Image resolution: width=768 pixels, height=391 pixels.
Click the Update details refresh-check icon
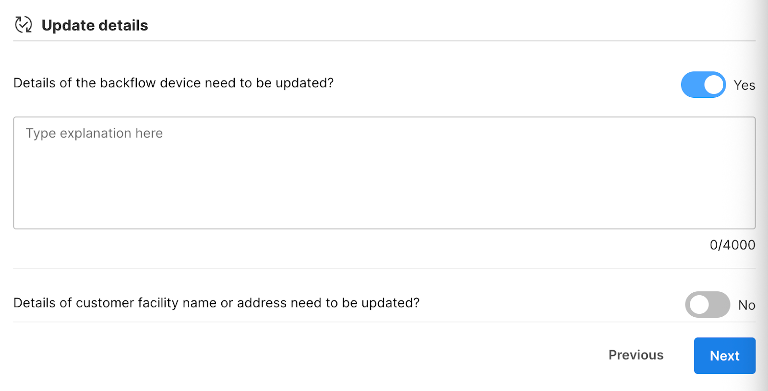(x=23, y=24)
